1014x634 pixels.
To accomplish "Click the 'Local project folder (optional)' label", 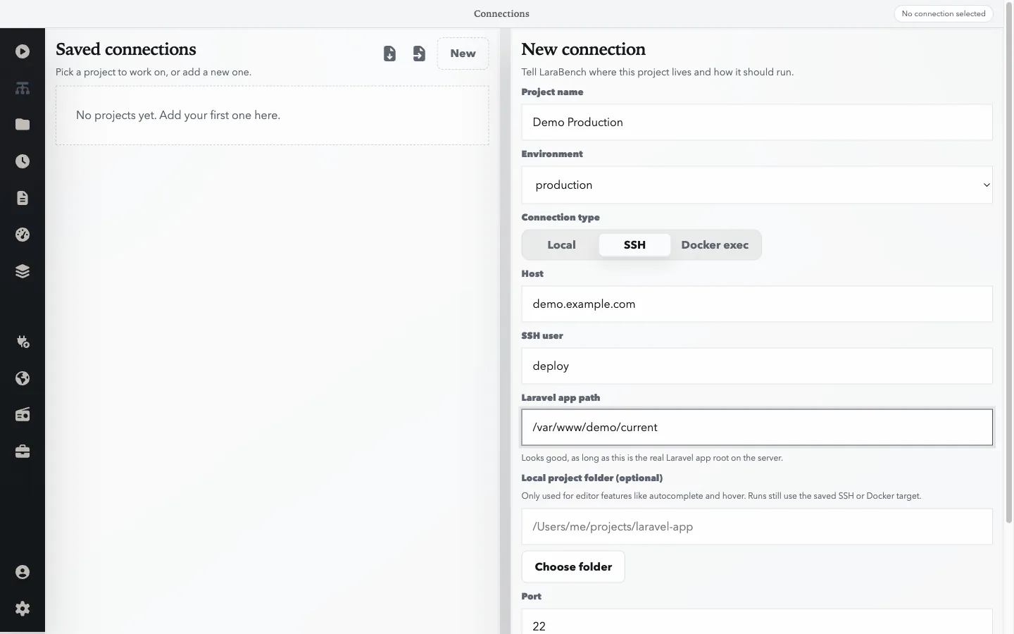I will click(x=591, y=478).
